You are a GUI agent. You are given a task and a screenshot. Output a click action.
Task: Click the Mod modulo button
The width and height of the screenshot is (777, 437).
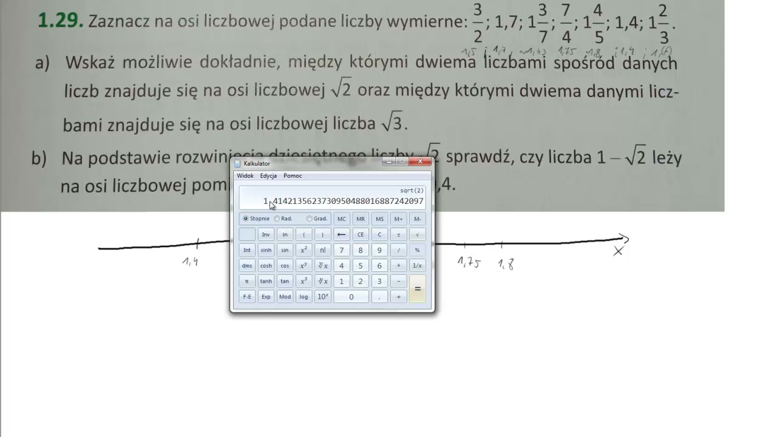click(285, 297)
